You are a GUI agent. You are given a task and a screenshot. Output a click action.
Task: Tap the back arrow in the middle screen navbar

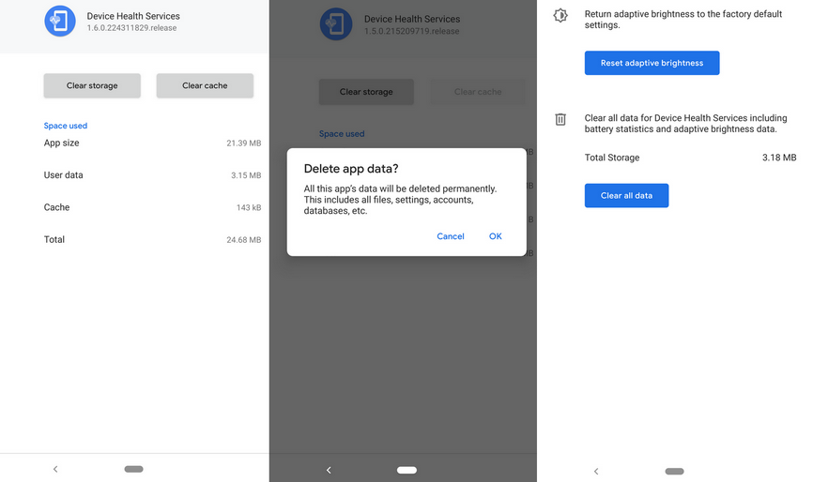click(x=329, y=470)
